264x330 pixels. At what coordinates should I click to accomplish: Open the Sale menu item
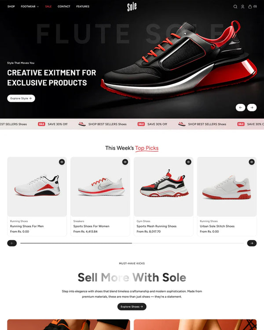(x=48, y=7)
